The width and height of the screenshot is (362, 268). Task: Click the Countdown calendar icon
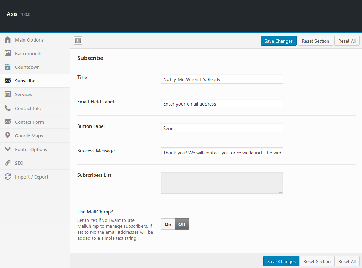point(8,67)
